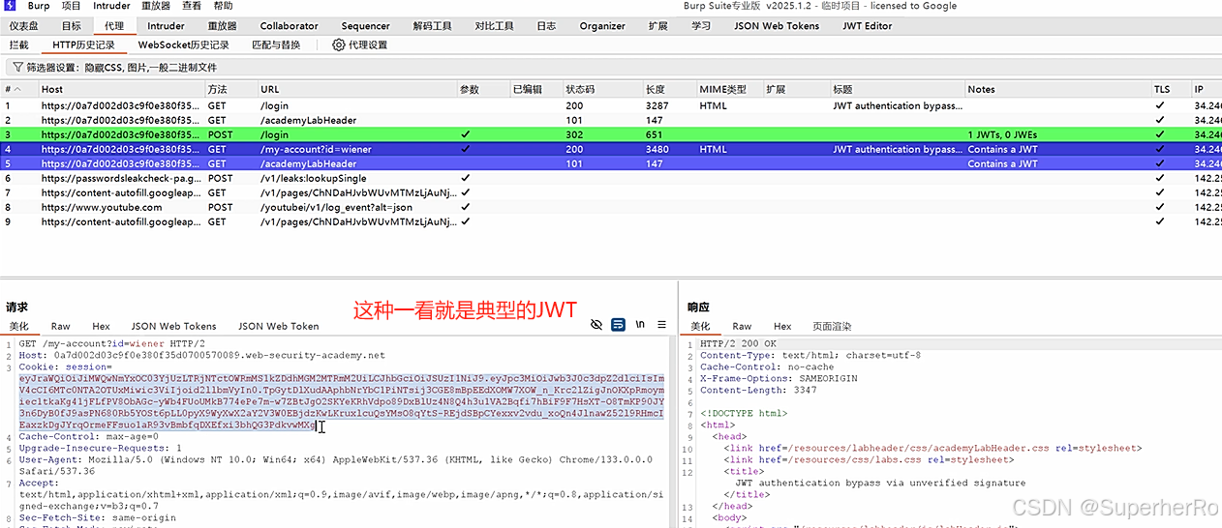Switch to the 扩展 main tab
The height and width of the screenshot is (528, 1222).
pyautogui.click(x=658, y=26)
